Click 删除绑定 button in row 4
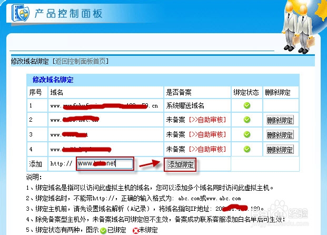The width and height of the screenshot is (327, 235). 280,150
